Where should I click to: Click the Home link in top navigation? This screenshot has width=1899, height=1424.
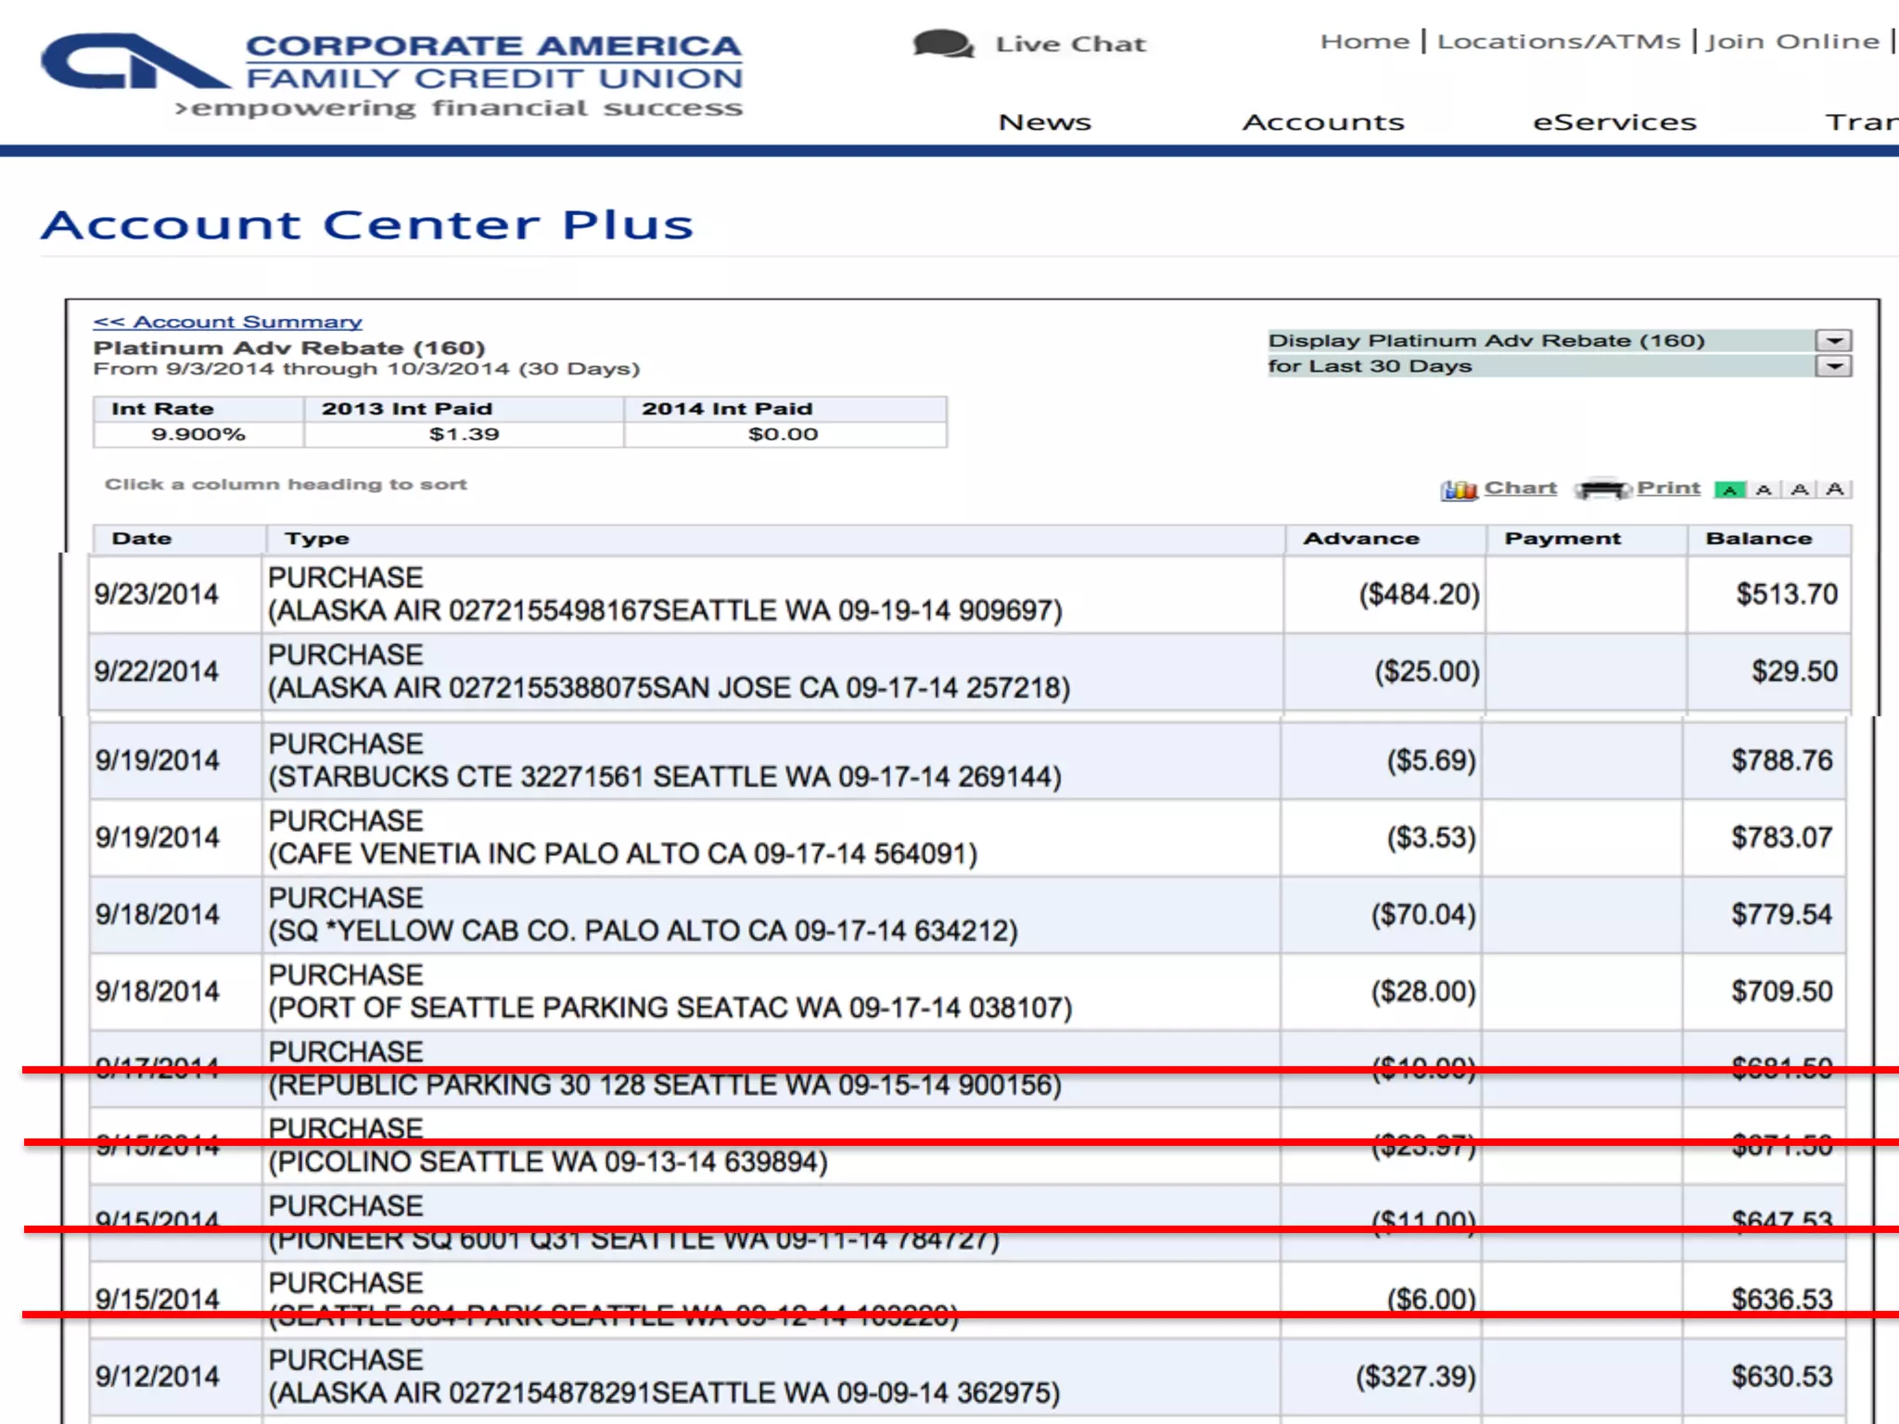click(x=1365, y=42)
